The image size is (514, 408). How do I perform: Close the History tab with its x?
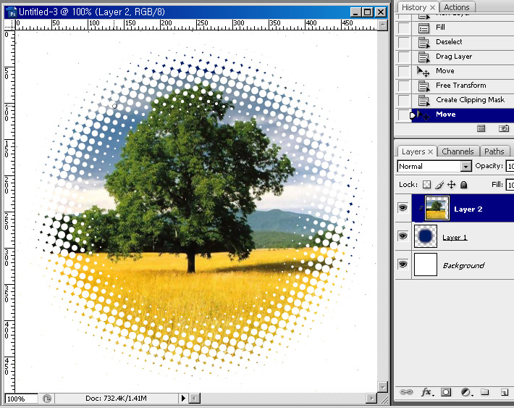(433, 7)
